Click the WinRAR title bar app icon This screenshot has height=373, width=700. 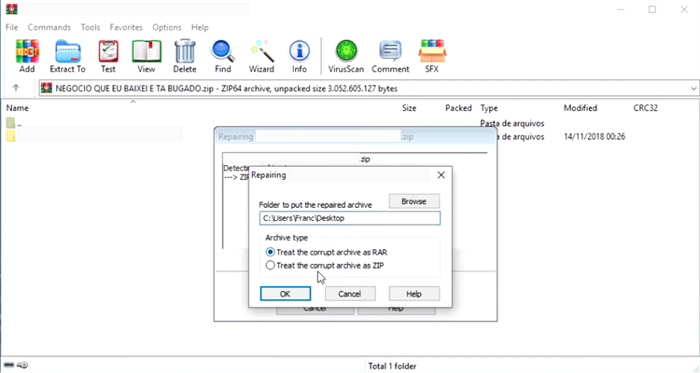click(11, 9)
